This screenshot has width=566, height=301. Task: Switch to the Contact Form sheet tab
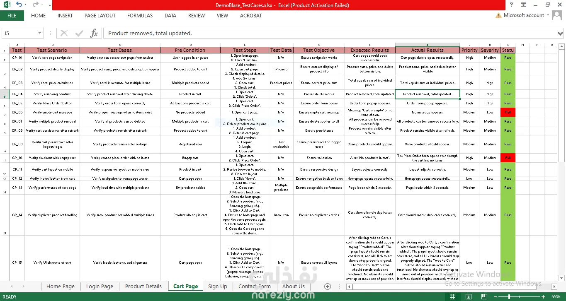(x=255, y=286)
